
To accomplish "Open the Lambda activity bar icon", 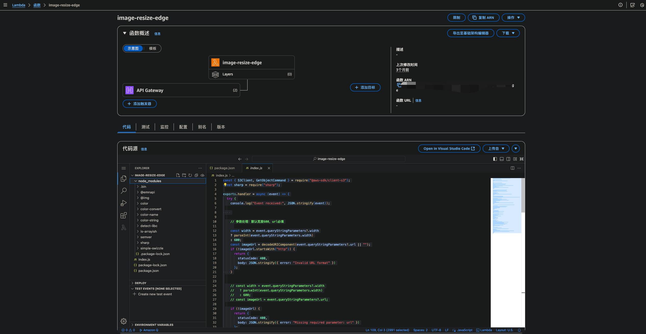I will (x=124, y=228).
